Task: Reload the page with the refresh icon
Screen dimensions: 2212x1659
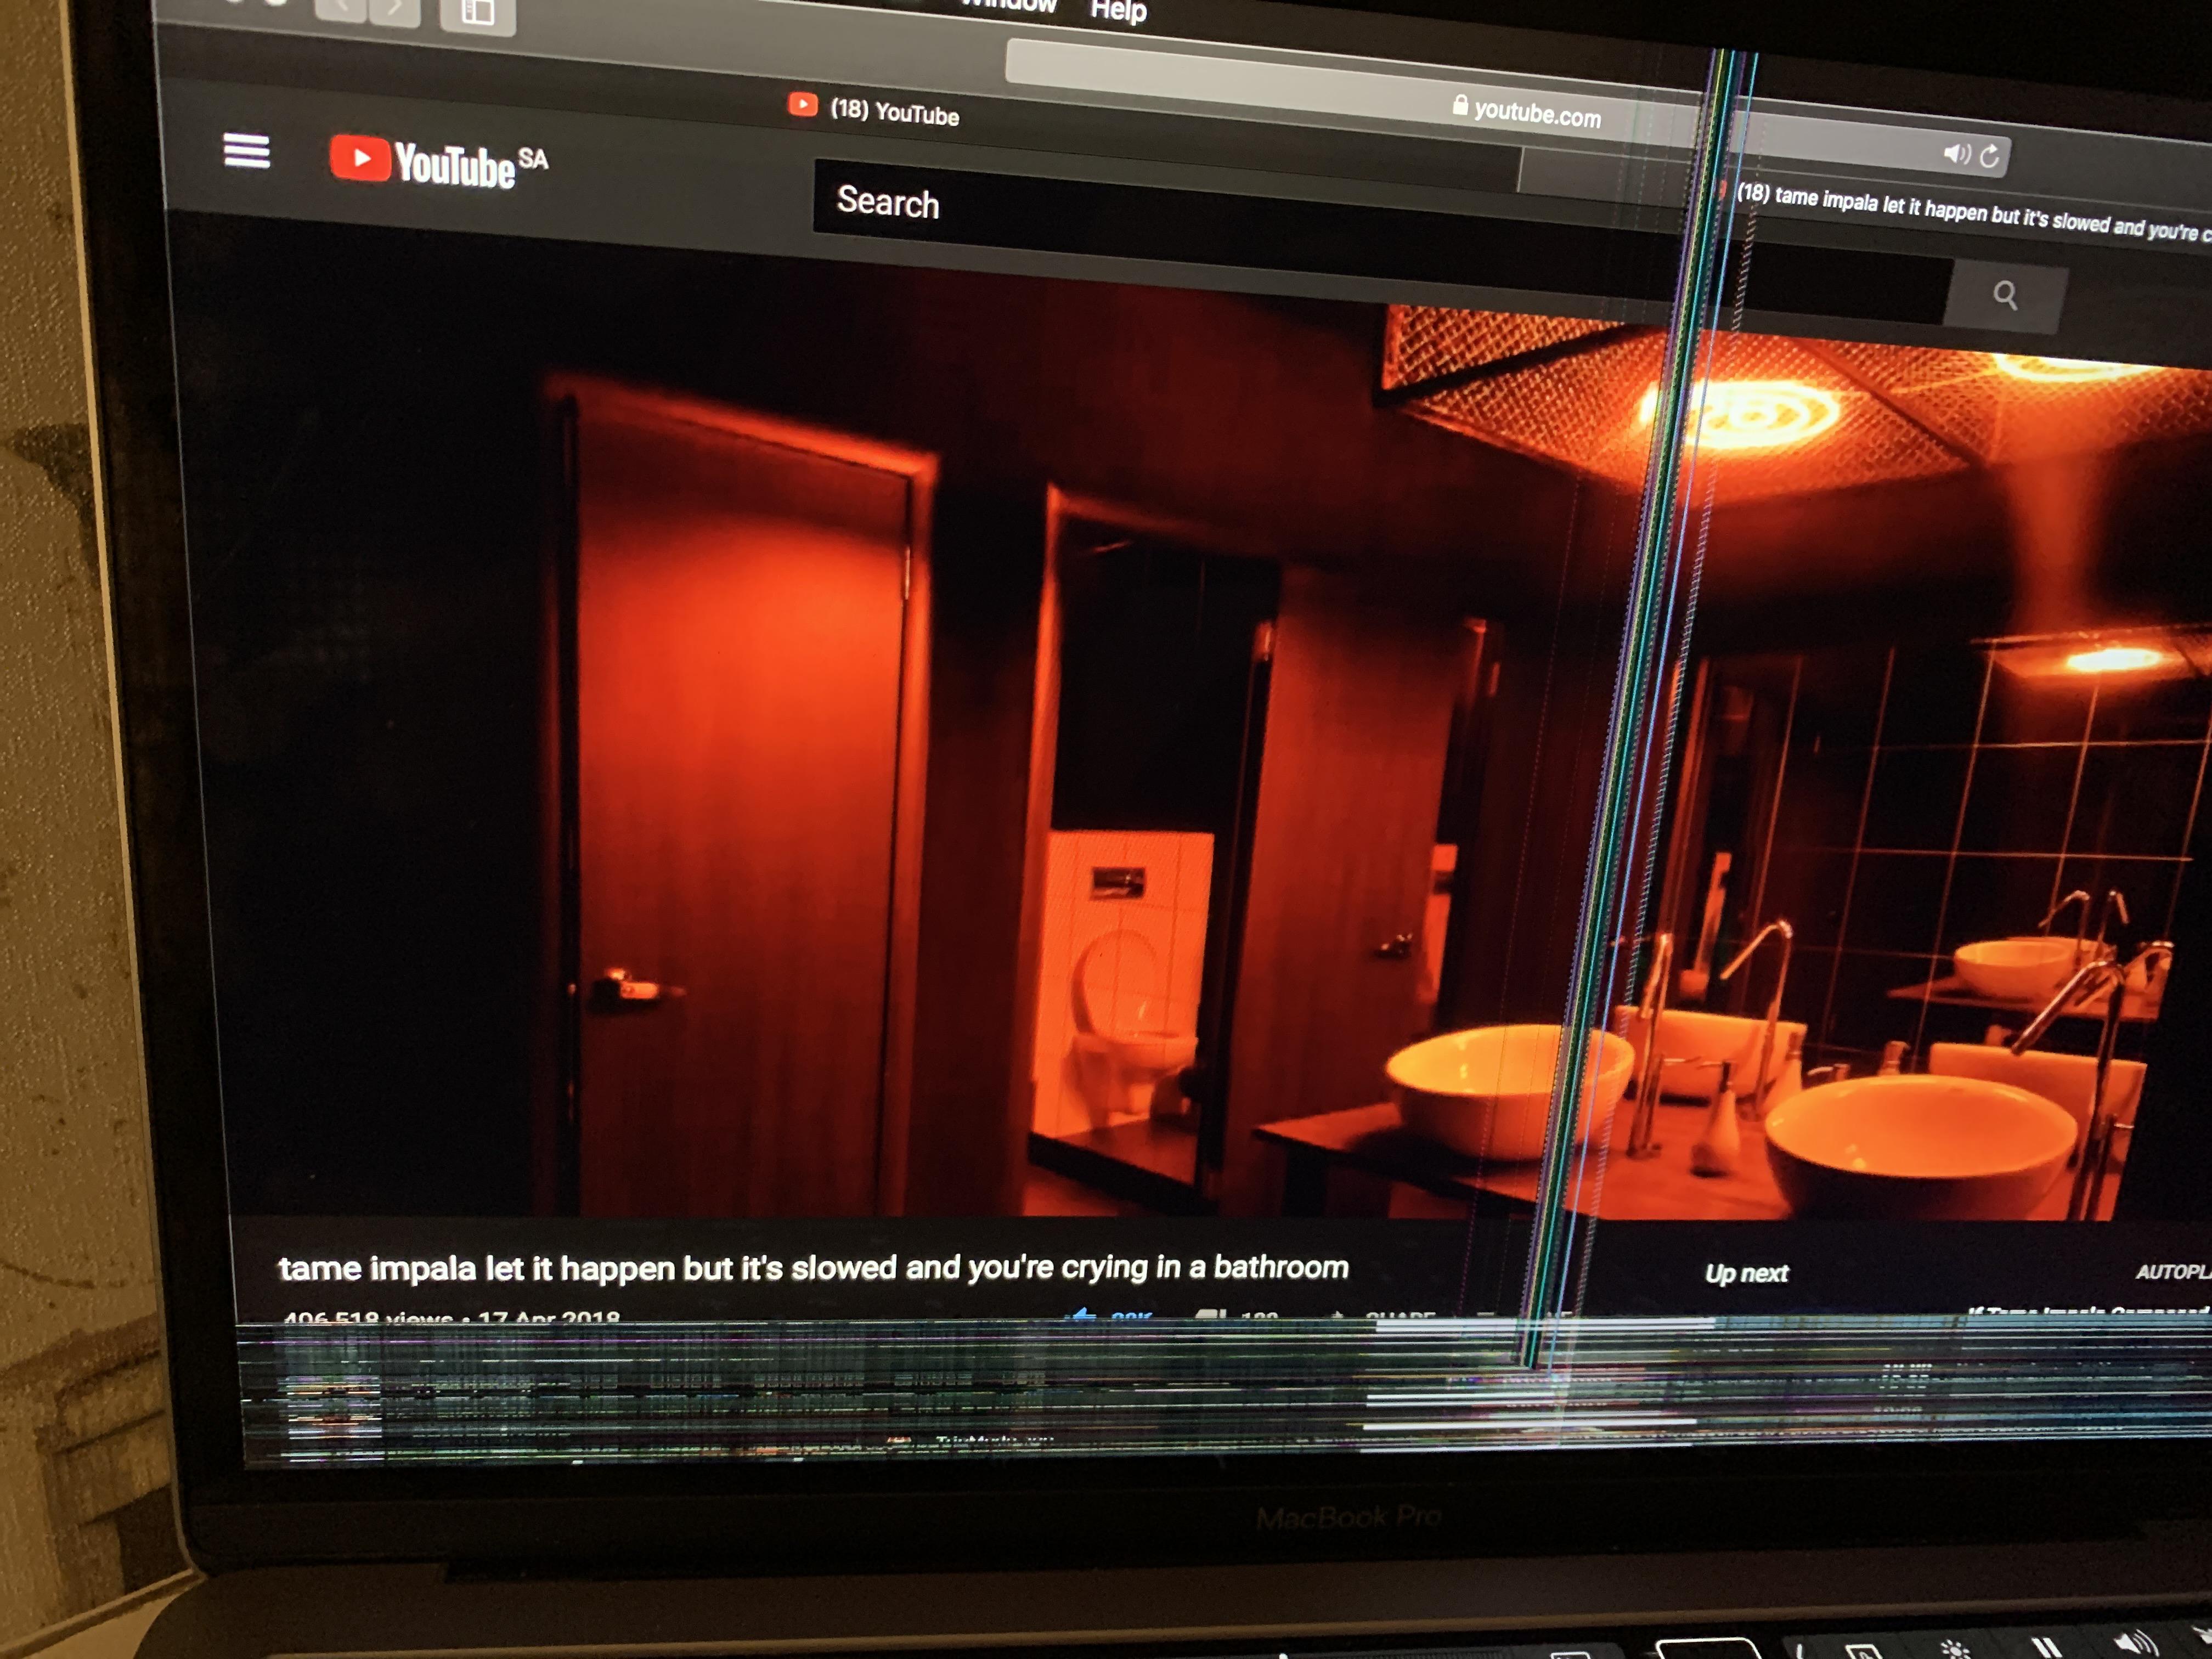Action: tap(1990, 156)
